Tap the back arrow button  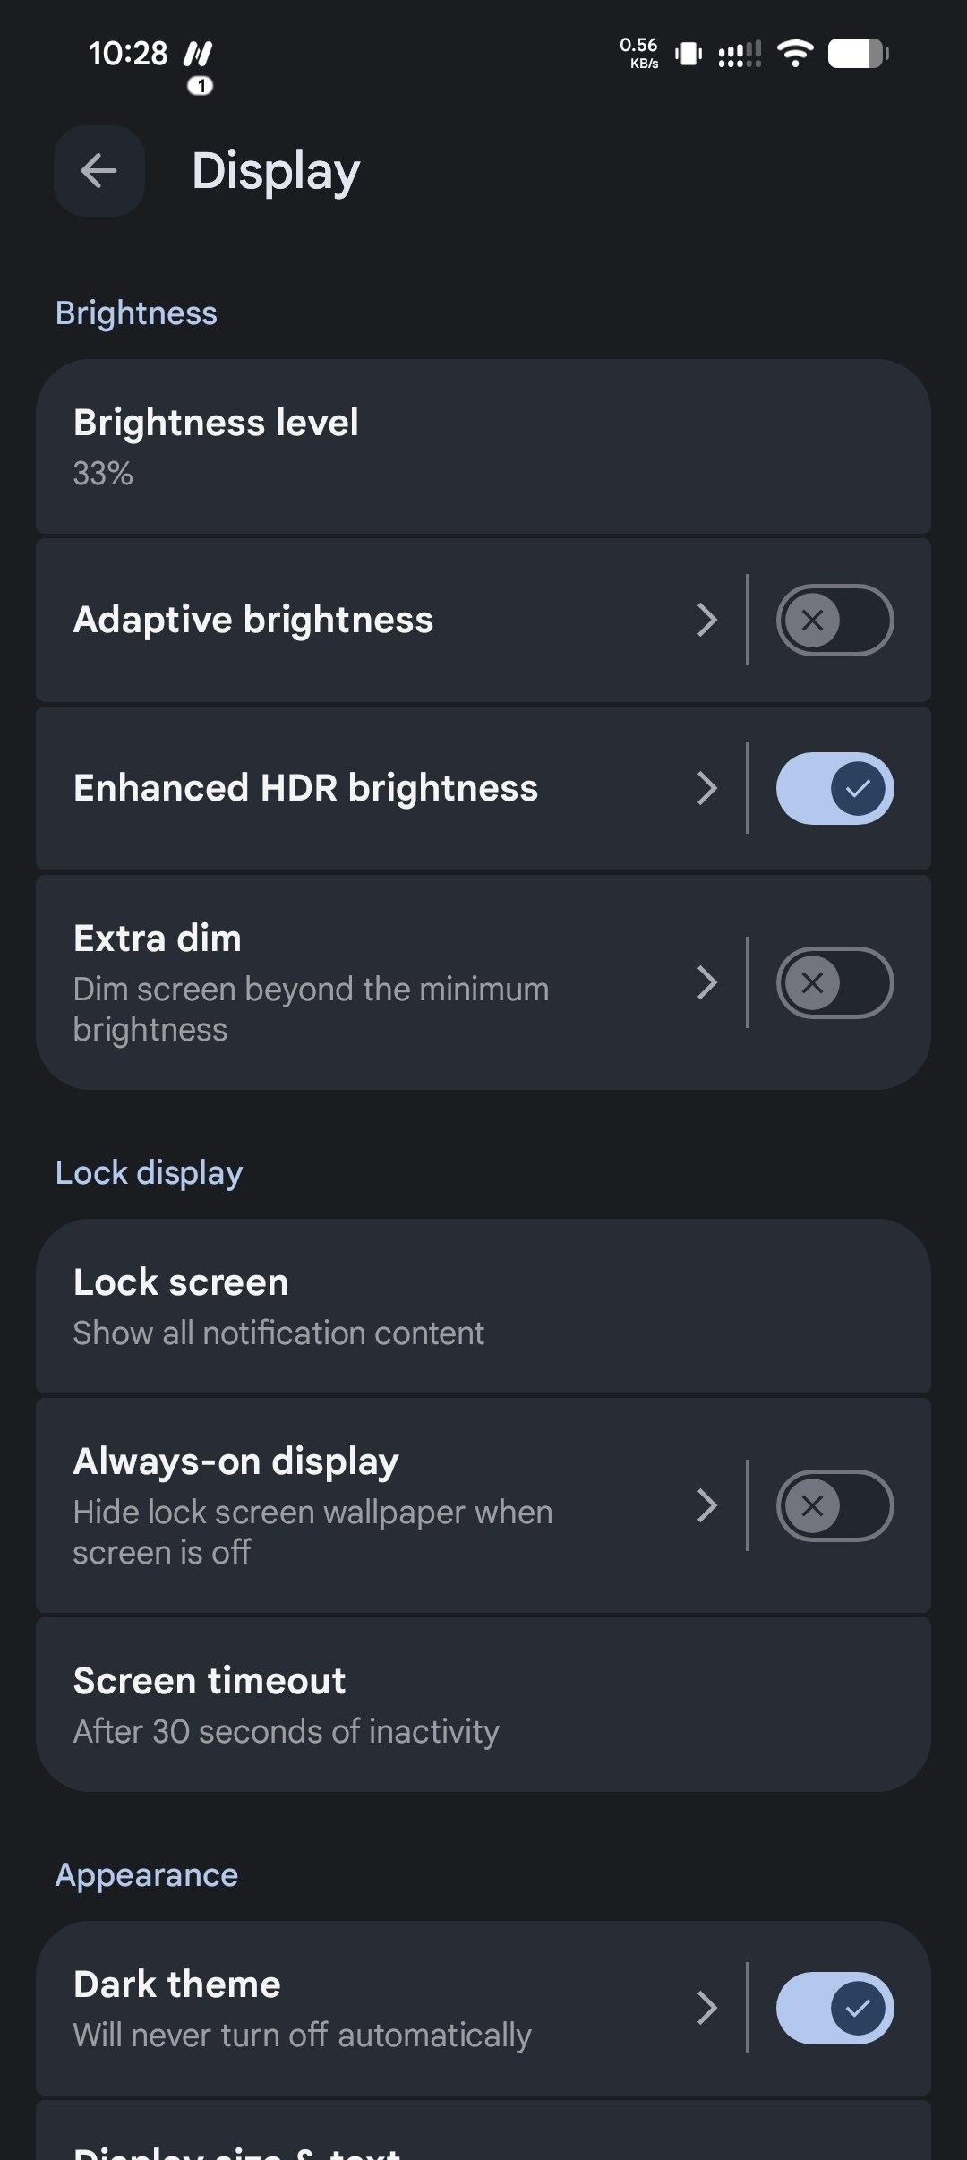(98, 170)
